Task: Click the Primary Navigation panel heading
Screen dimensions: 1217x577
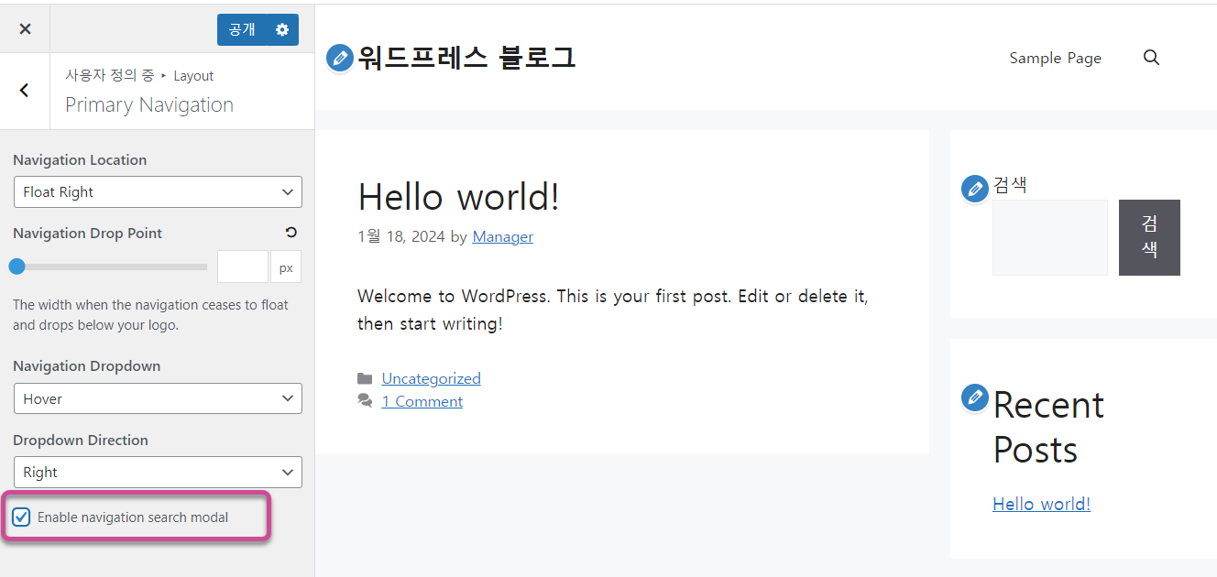Action: pyautogui.click(x=149, y=104)
